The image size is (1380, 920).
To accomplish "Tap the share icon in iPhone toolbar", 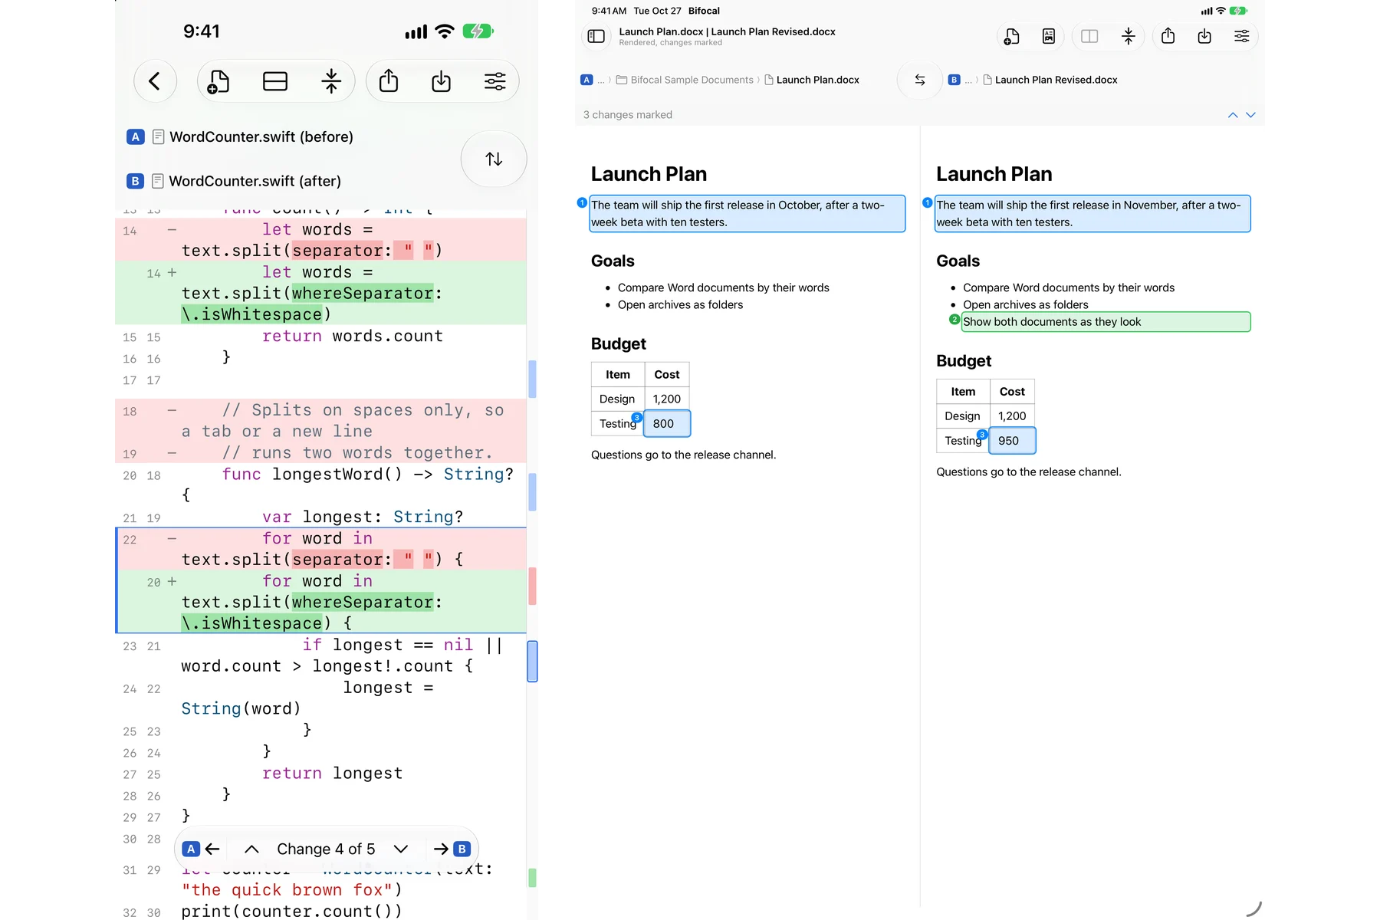I will point(389,81).
